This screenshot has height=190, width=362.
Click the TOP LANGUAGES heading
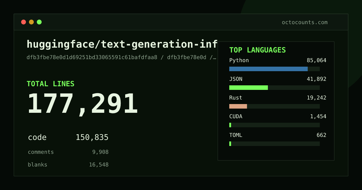[x=258, y=50]
